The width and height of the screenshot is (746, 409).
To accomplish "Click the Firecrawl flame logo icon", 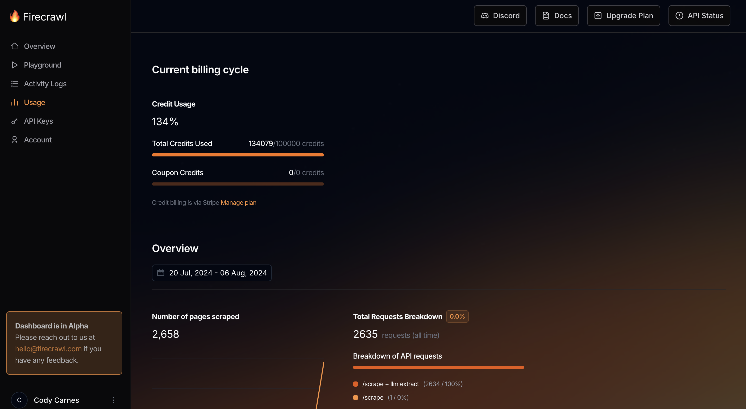I will (x=14, y=16).
